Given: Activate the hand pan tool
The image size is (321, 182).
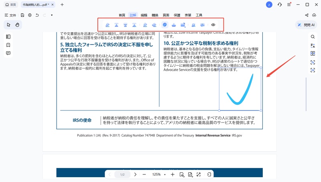Looking at the screenshot, I should [x=17, y=25].
